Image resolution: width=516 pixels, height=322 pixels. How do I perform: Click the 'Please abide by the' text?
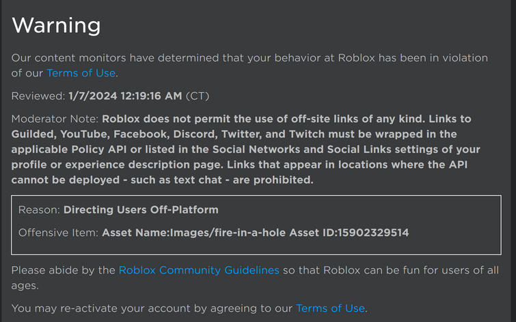pos(63,270)
